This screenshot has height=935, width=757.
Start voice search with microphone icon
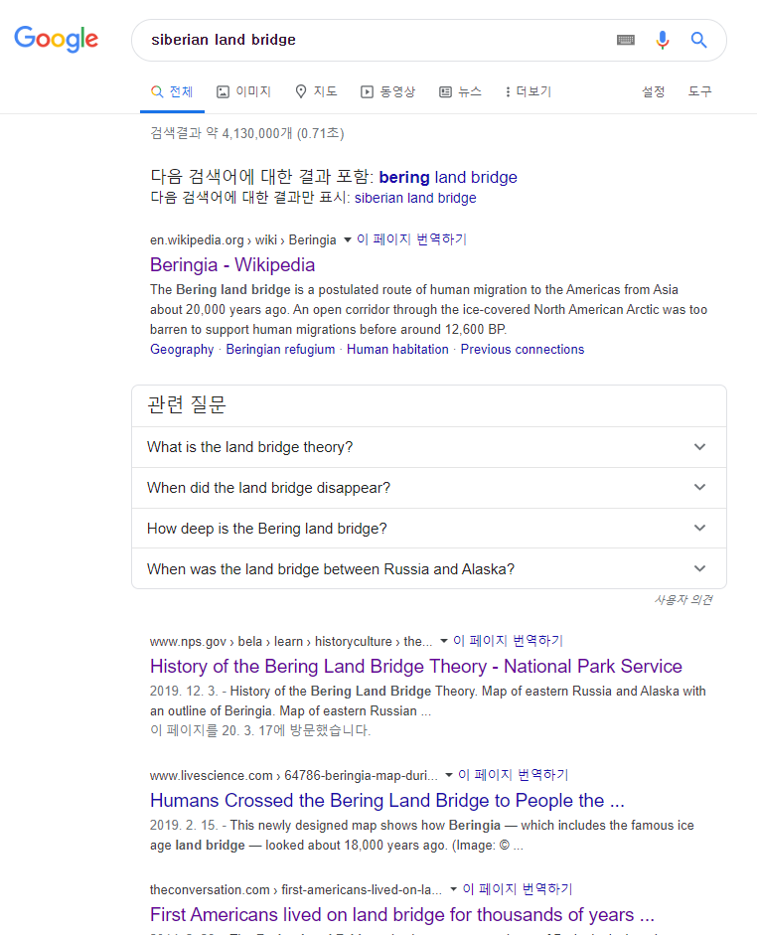pos(663,40)
